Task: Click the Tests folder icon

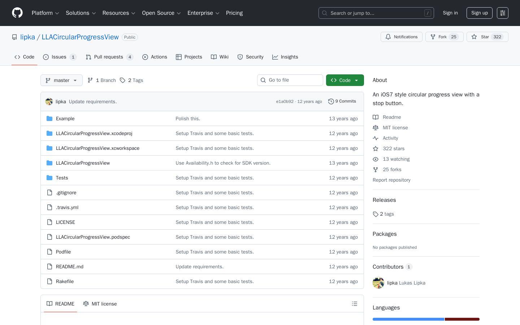Action: click(49, 178)
